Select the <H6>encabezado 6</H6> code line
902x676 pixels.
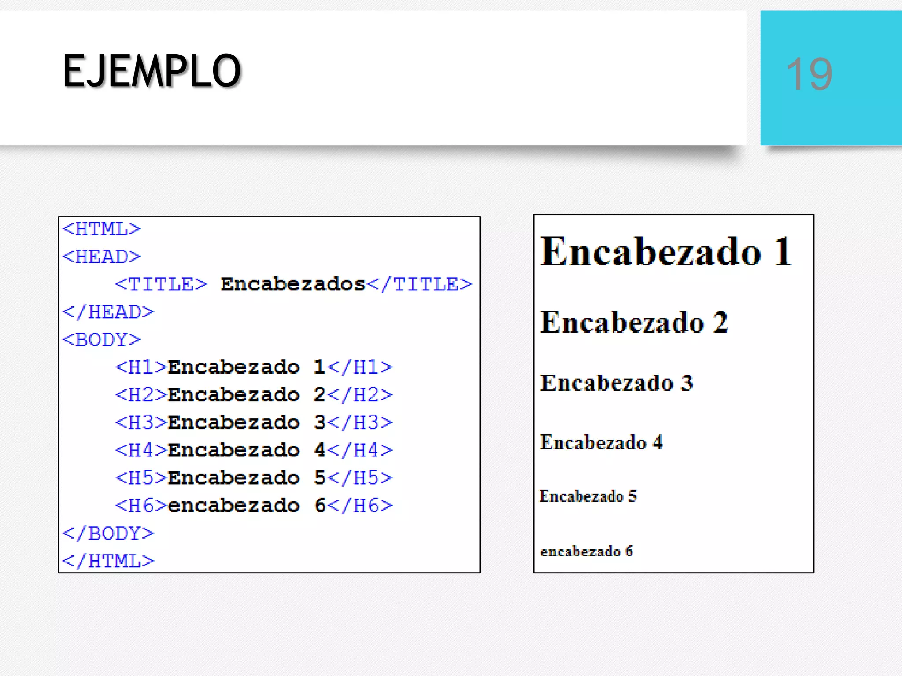pos(254,506)
